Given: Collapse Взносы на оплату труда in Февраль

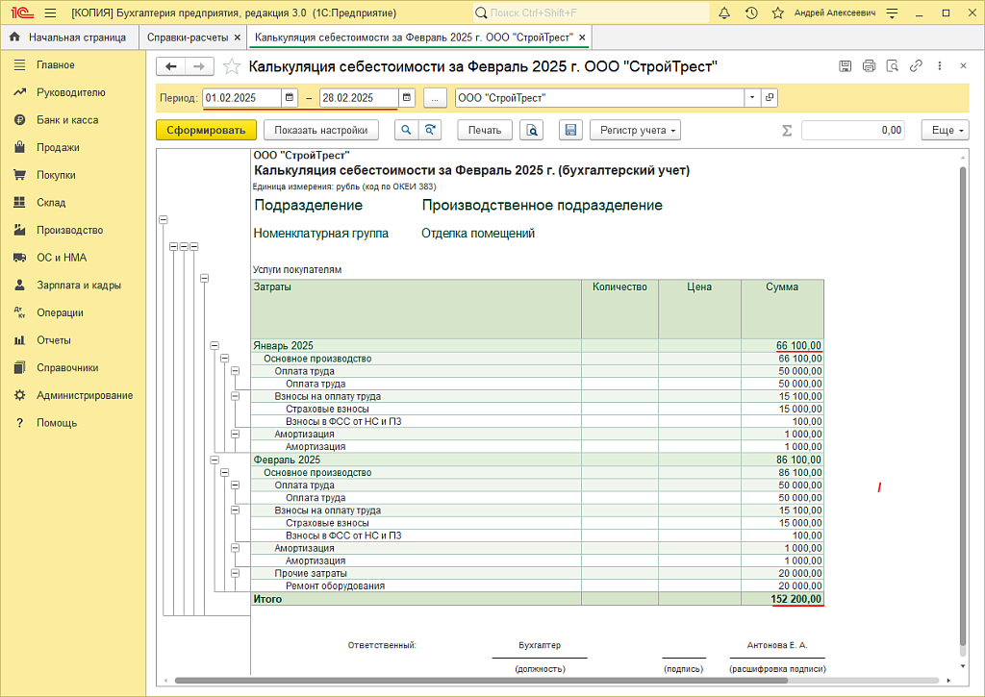Looking at the screenshot, I should coord(235,510).
